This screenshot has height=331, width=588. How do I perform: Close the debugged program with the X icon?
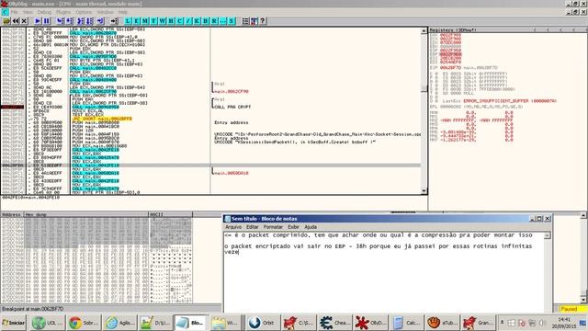pyautogui.click(x=24, y=21)
